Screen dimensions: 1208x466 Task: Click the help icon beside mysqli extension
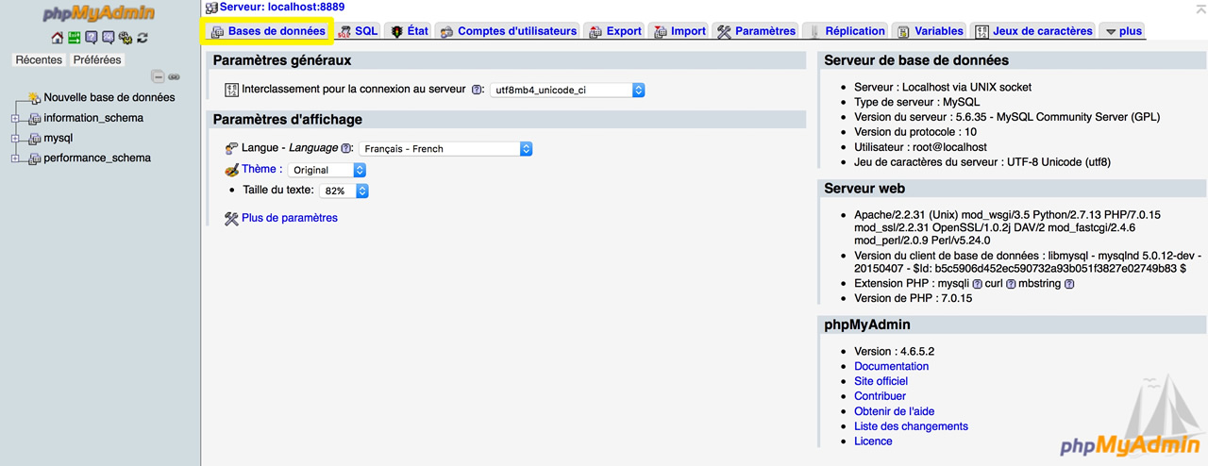977,283
